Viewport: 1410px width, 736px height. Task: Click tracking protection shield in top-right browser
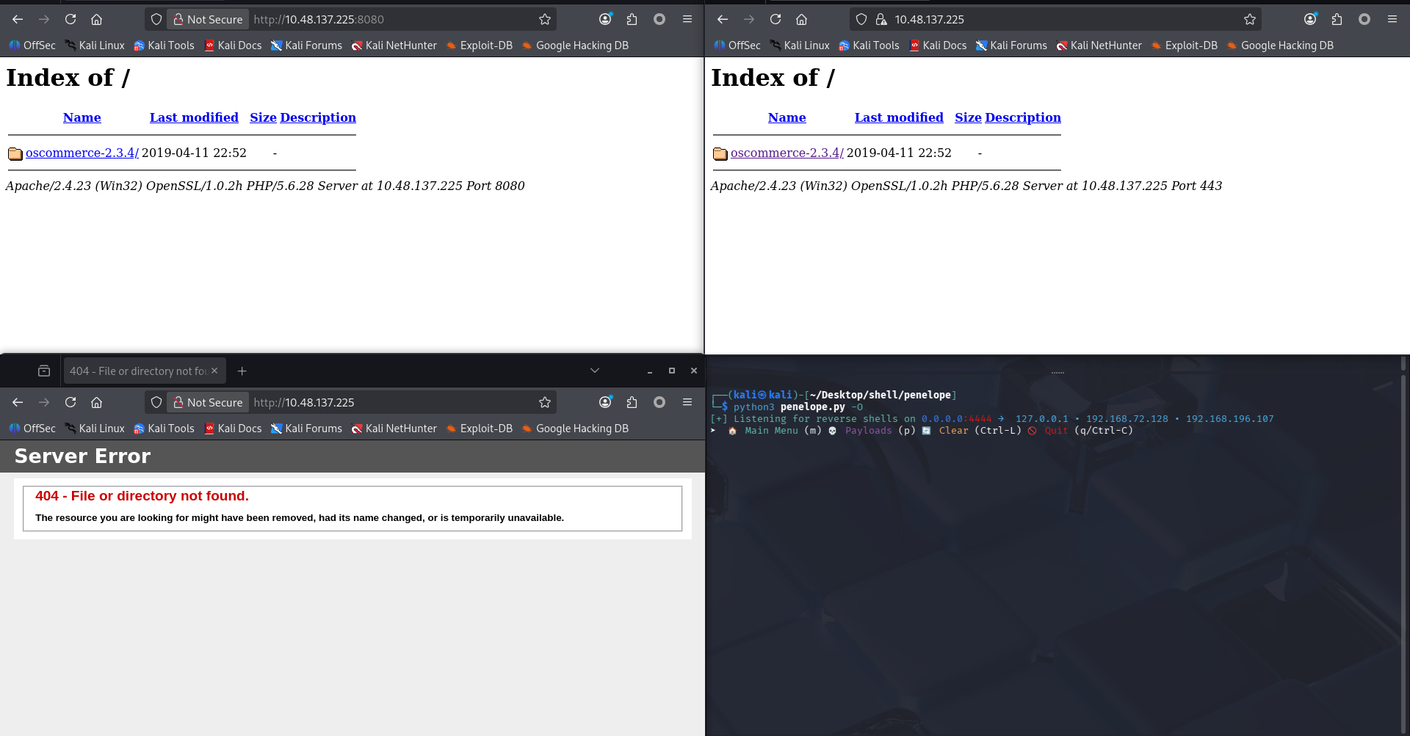[861, 19]
